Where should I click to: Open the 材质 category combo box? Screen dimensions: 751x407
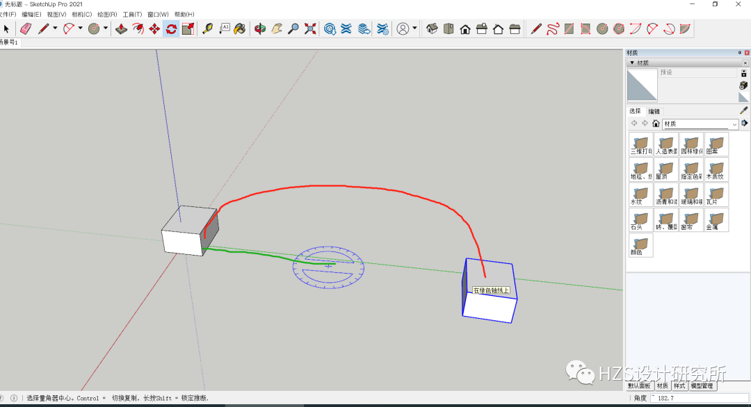(699, 124)
